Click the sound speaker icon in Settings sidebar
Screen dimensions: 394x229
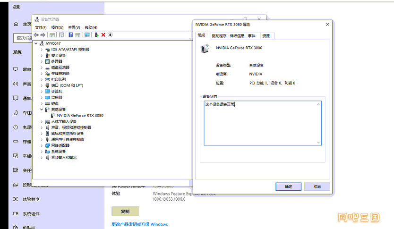16,84
